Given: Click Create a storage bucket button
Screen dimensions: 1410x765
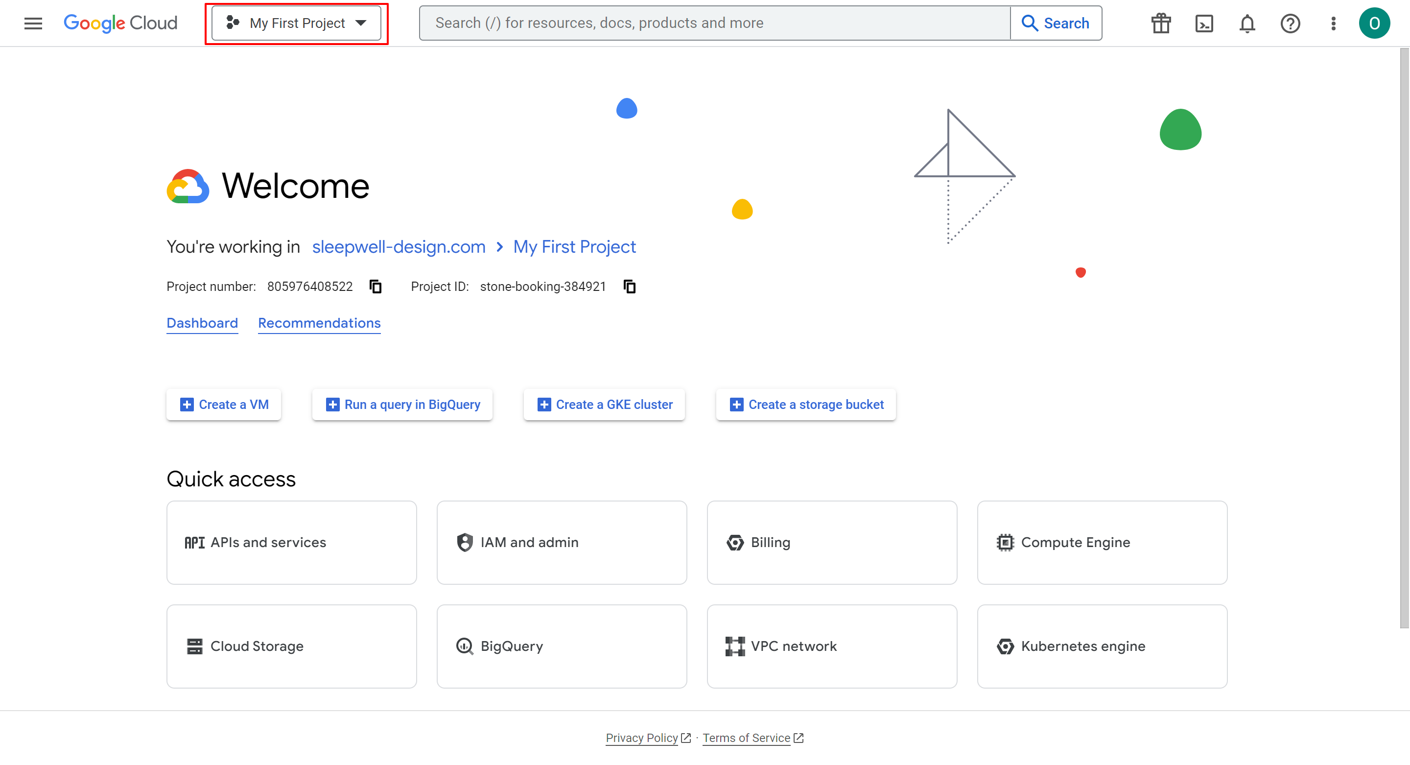Looking at the screenshot, I should (x=806, y=404).
